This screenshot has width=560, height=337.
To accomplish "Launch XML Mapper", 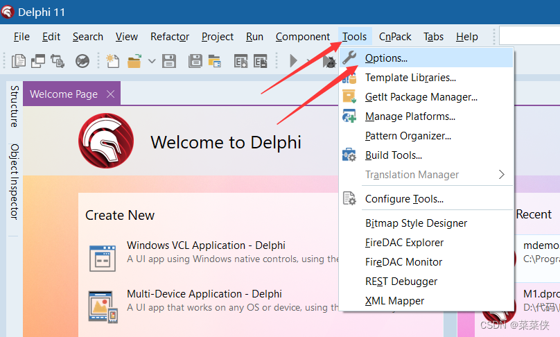I will pyautogui.click(x=426, y=301).
